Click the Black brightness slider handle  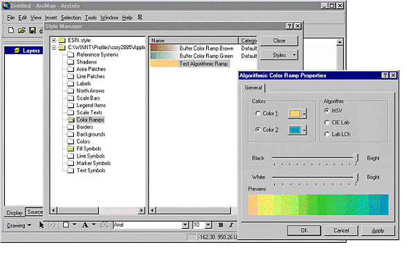tap(356, 159)
